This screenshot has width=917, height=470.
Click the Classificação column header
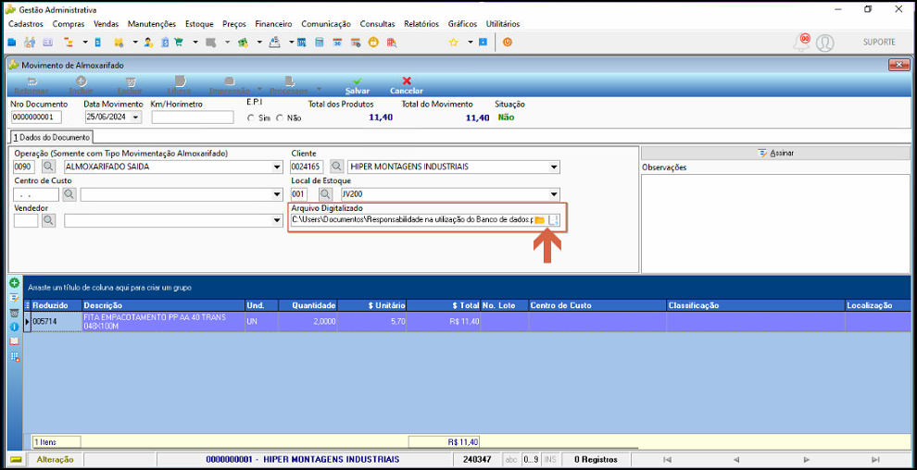[756, 305]
